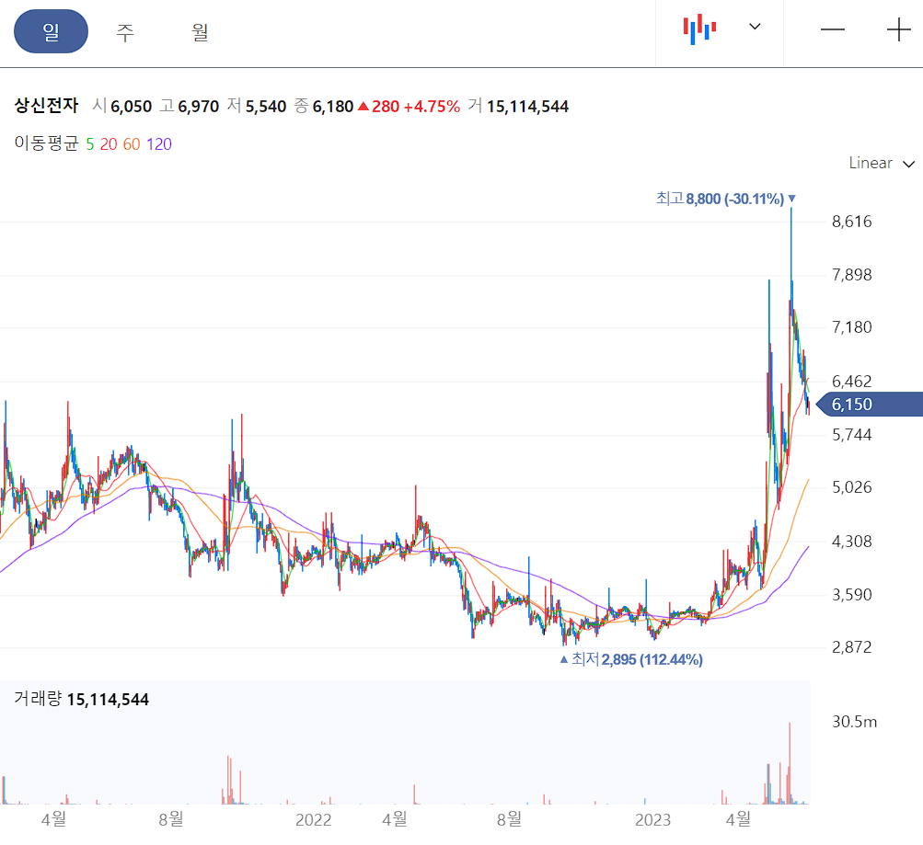Click the candlestick chart style icon
The width and height of the screenshot is (923, 845).
click(698, 28)
